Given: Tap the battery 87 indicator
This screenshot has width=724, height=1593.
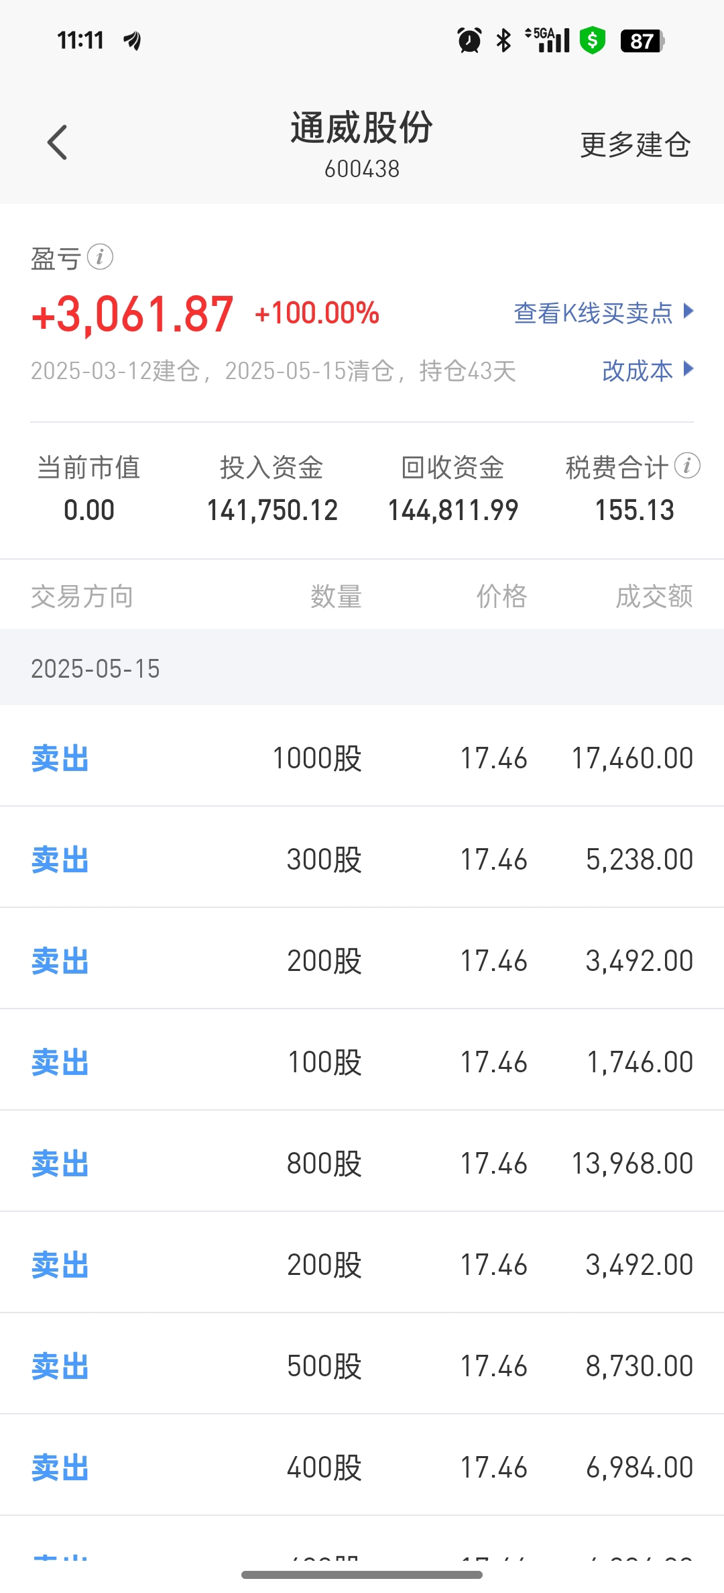Looking at the screenshot, I should click(x=642, y=41).
